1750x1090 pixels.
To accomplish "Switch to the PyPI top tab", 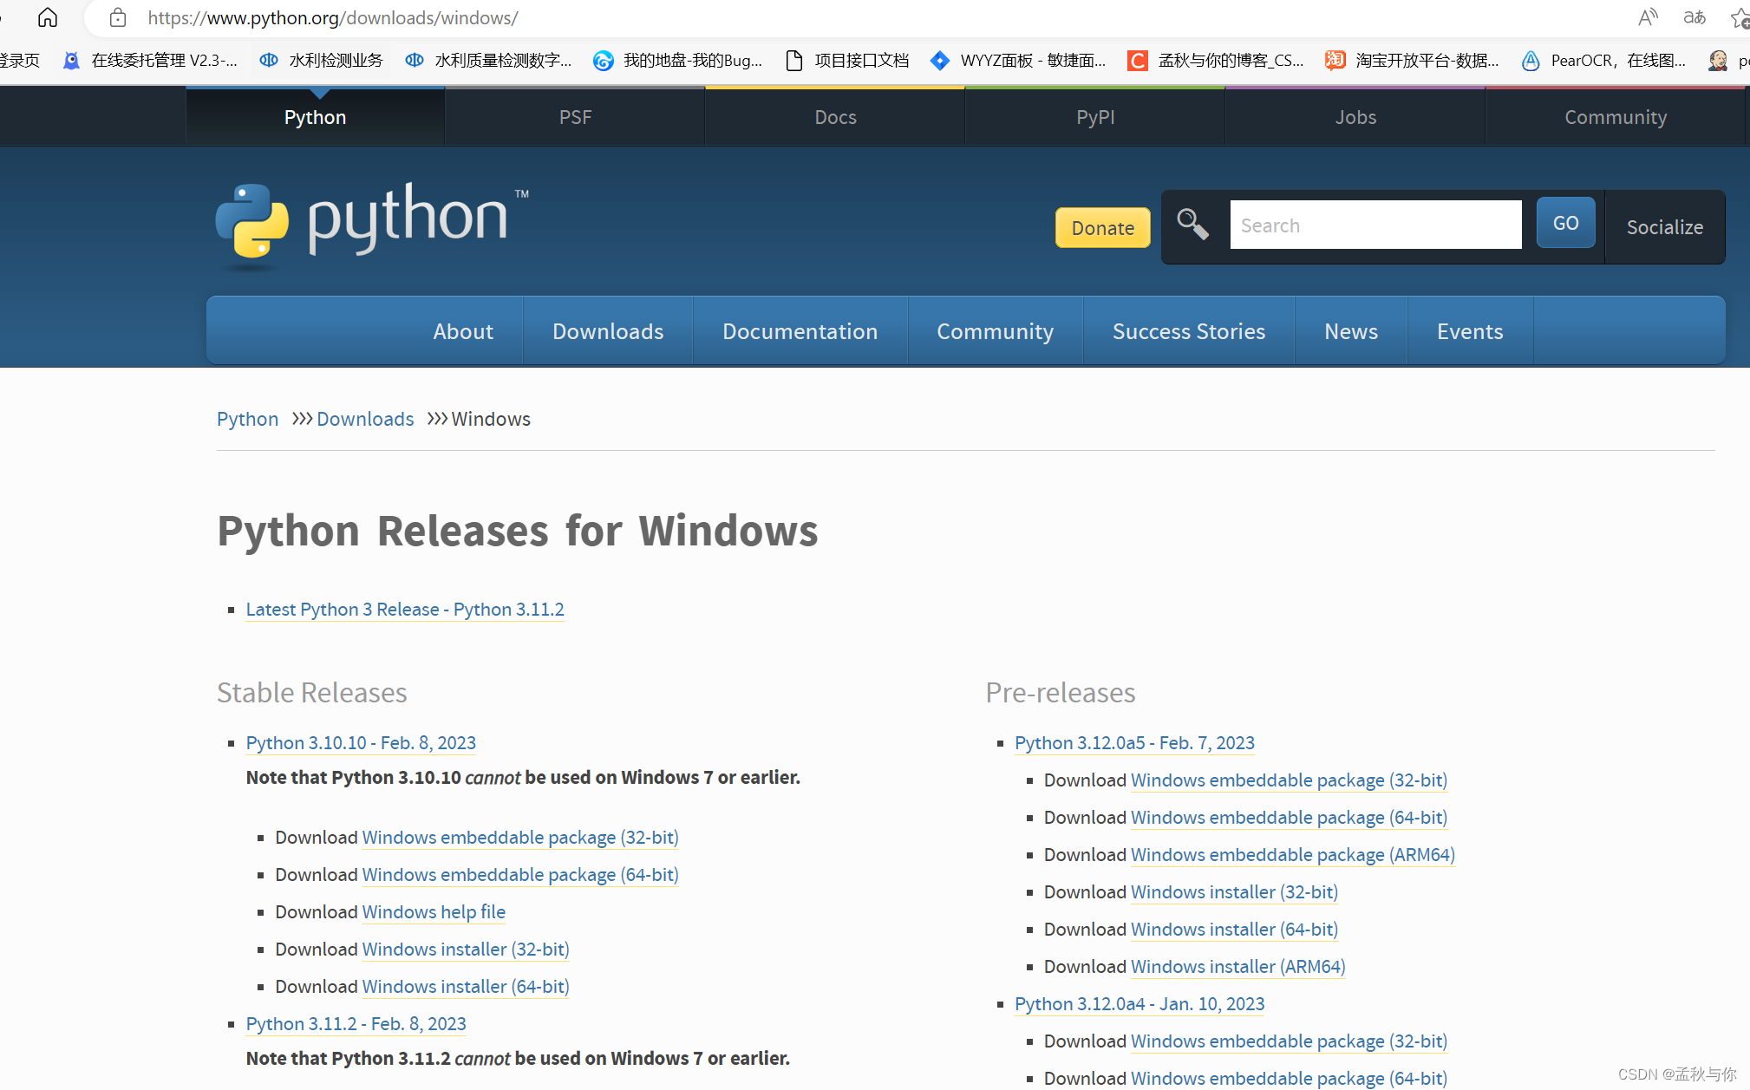I will click(1095, 117).
